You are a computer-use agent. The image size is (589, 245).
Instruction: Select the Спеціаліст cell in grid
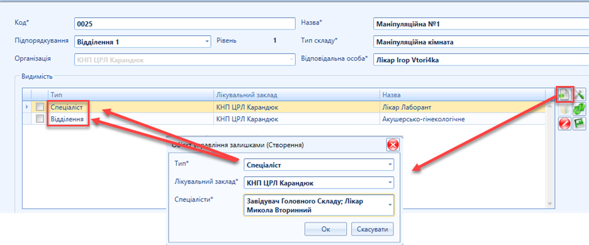tap(131, 107)
